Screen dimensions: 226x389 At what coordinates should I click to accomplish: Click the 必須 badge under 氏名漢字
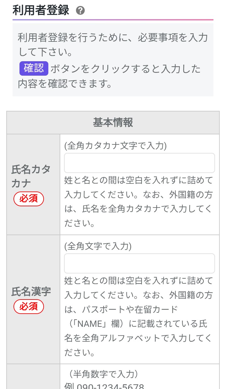29,306
